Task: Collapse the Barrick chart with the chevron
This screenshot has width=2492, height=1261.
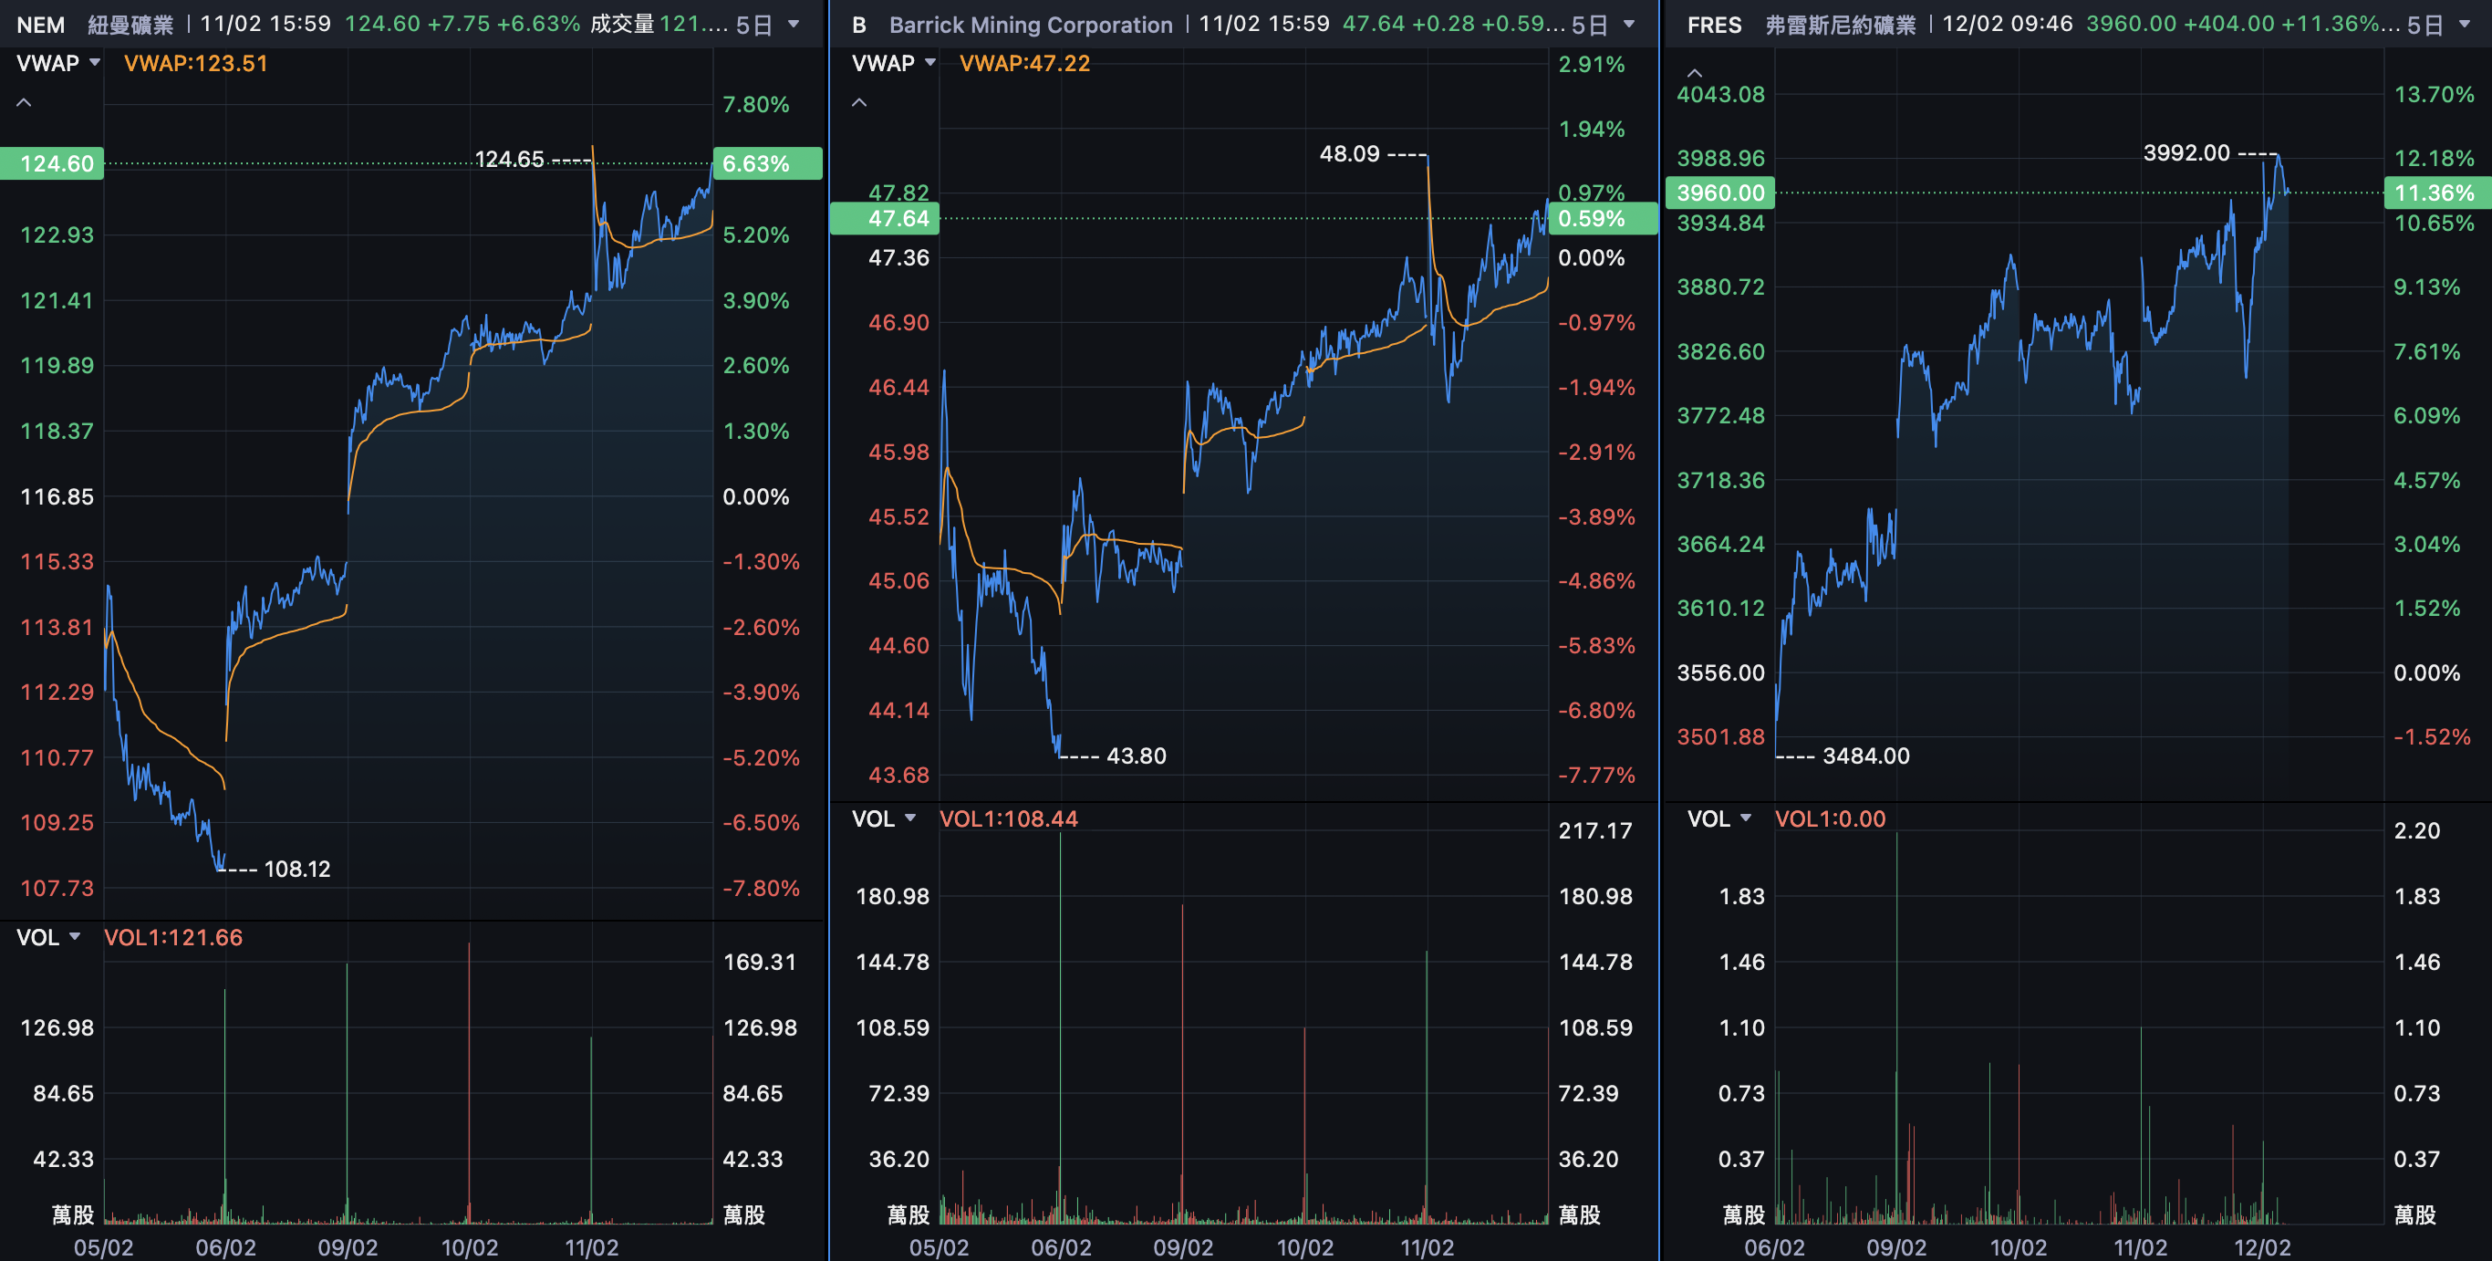Action: tap(859, 102)
